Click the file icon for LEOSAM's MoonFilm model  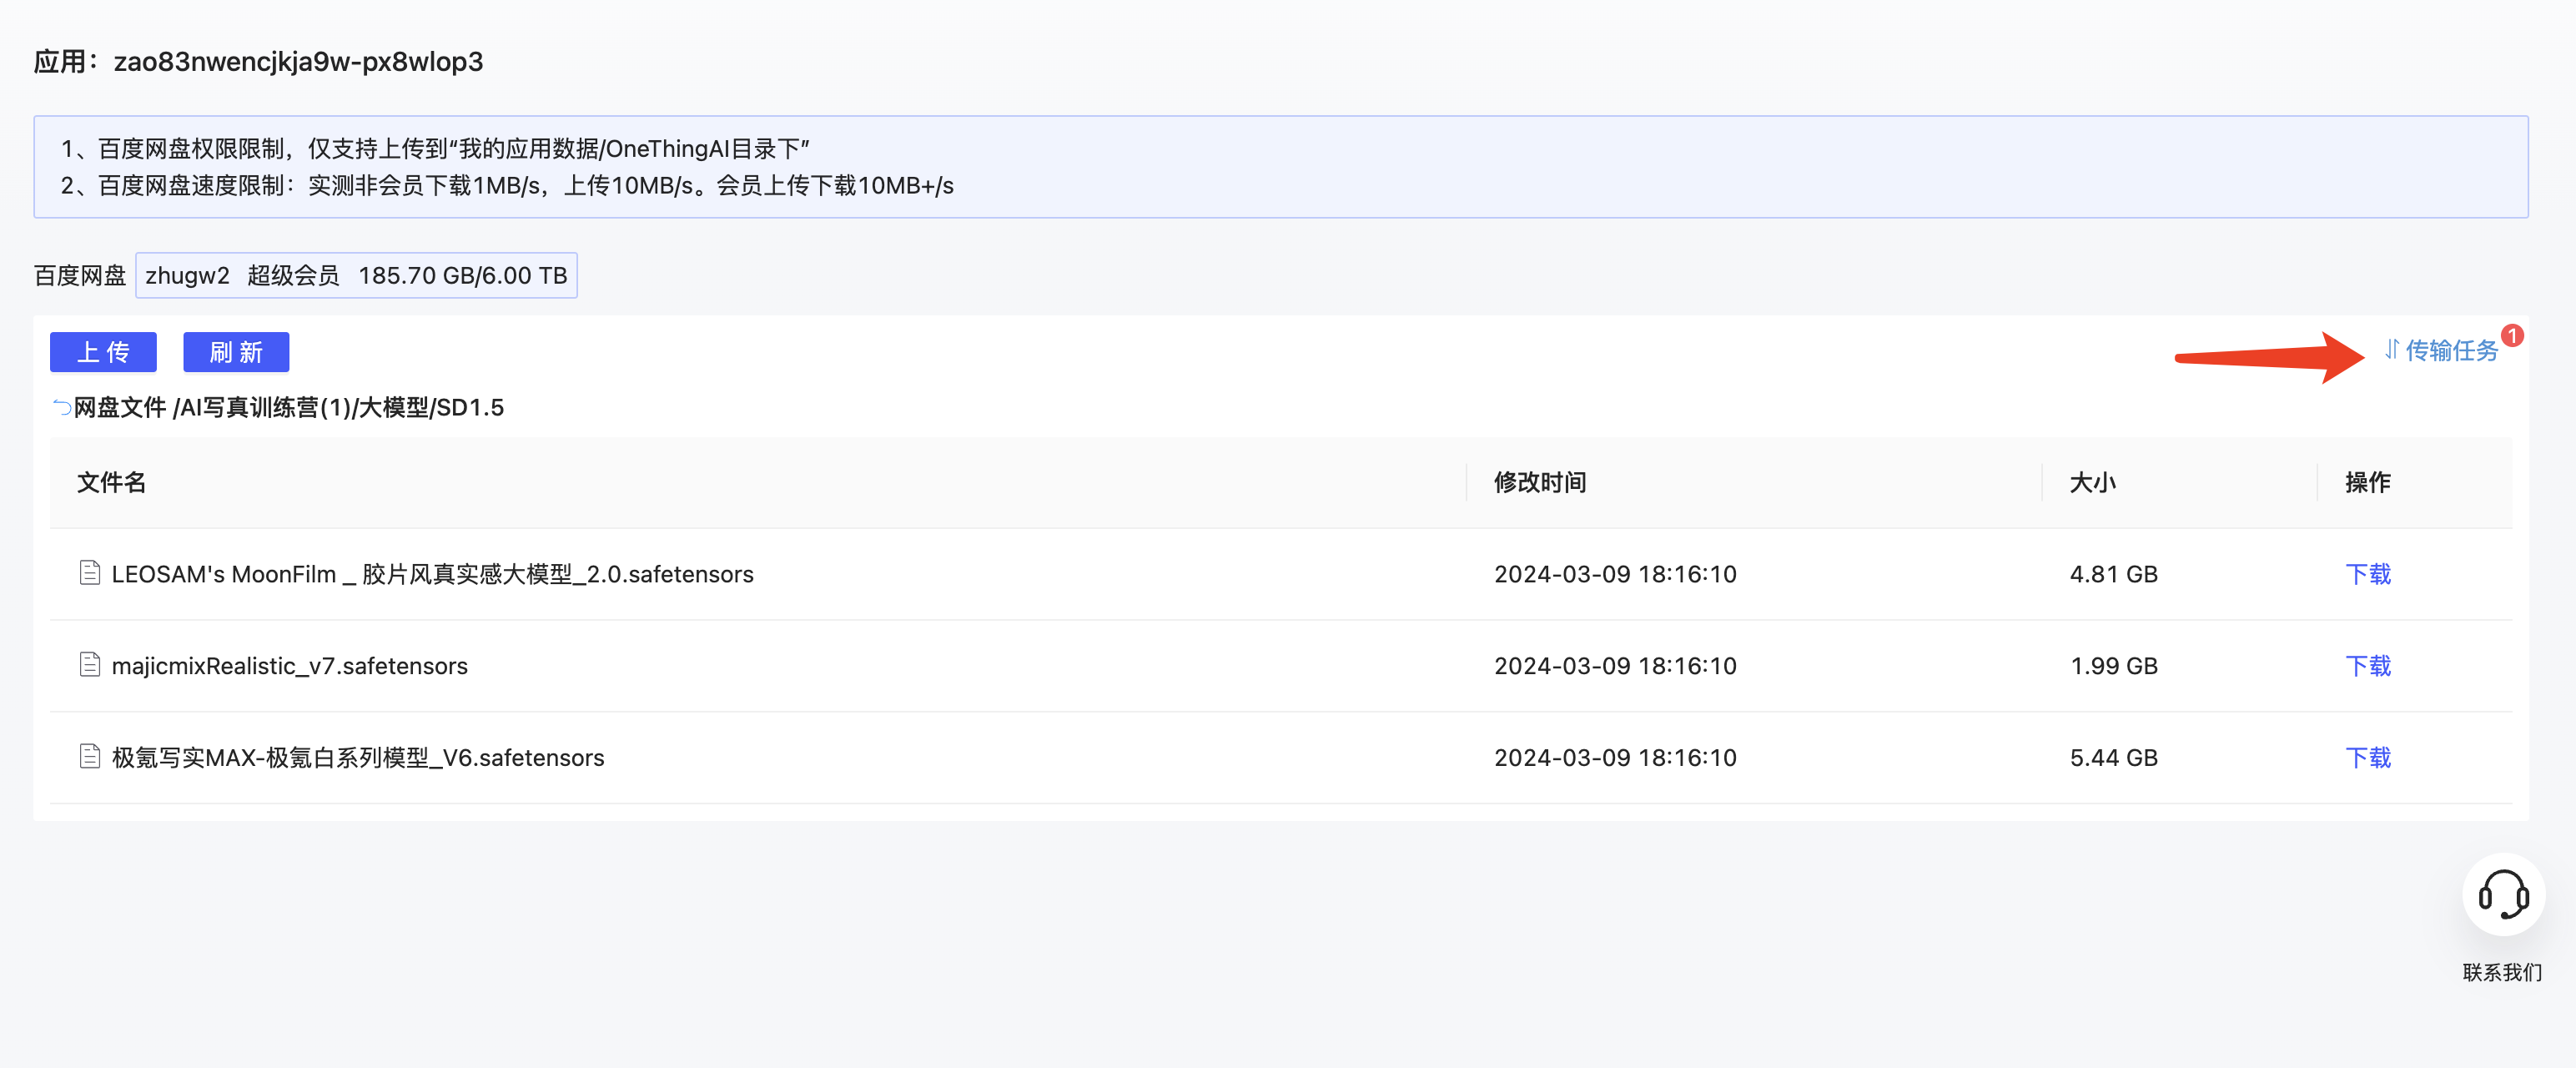point(90,572)
